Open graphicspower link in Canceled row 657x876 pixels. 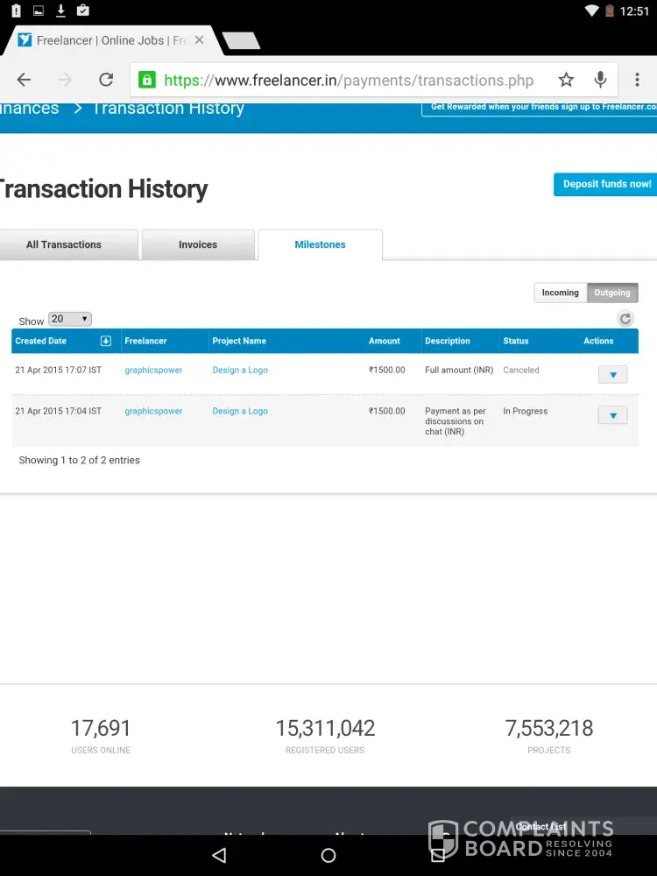tap(153, 370)
